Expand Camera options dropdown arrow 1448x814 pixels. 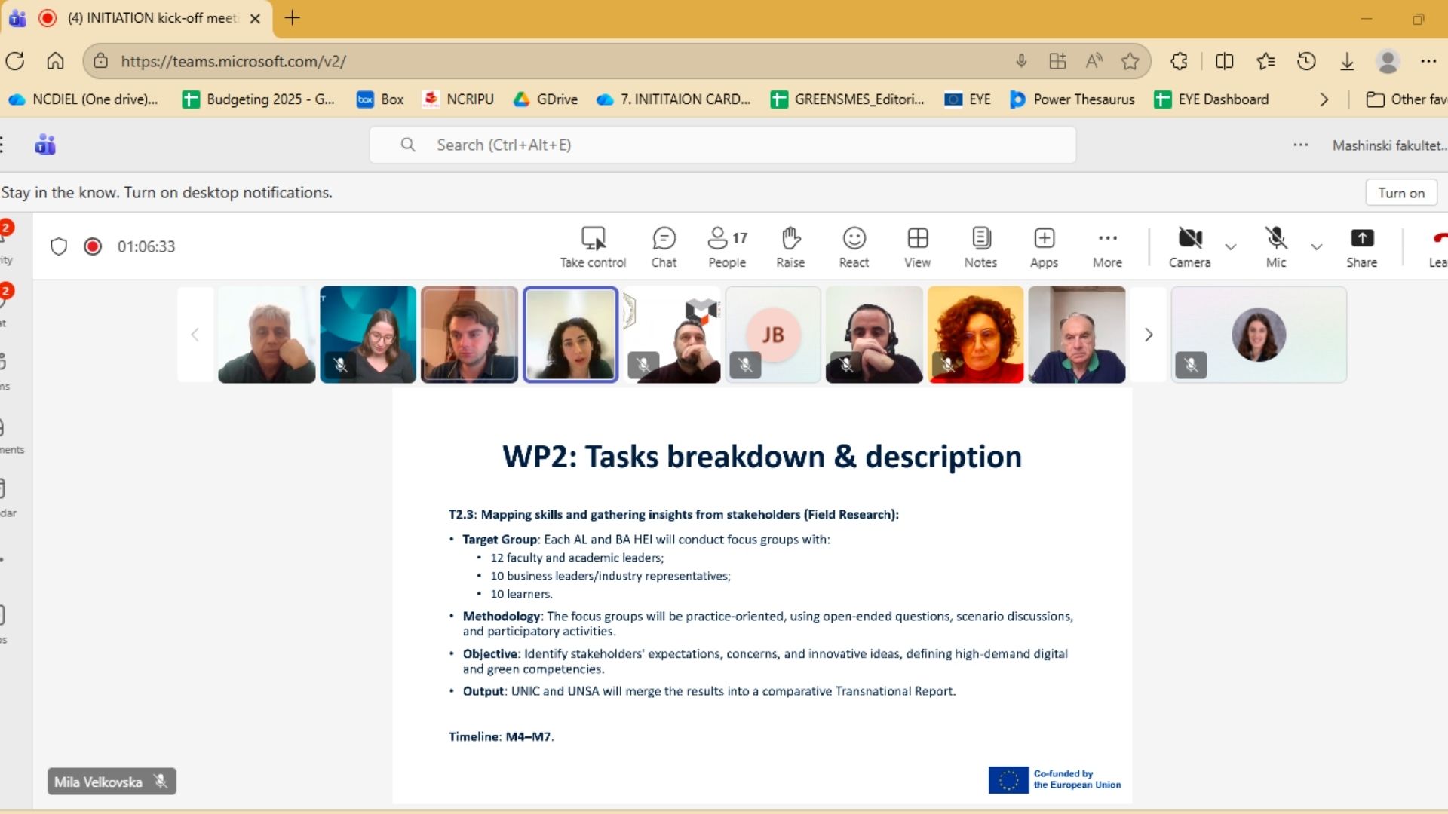point(1231,247)
